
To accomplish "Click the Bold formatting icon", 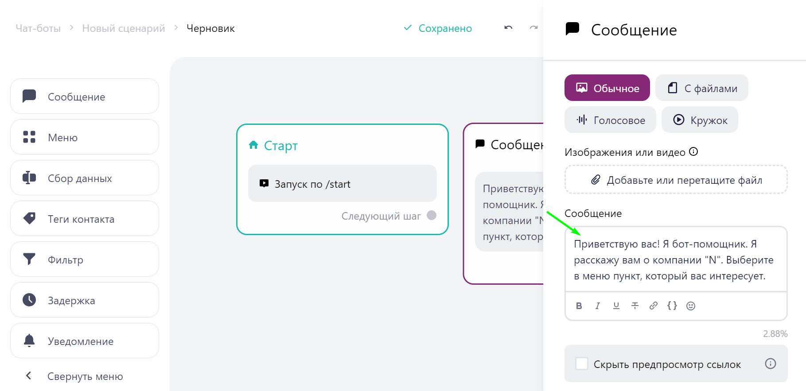I will click(579, 306).
